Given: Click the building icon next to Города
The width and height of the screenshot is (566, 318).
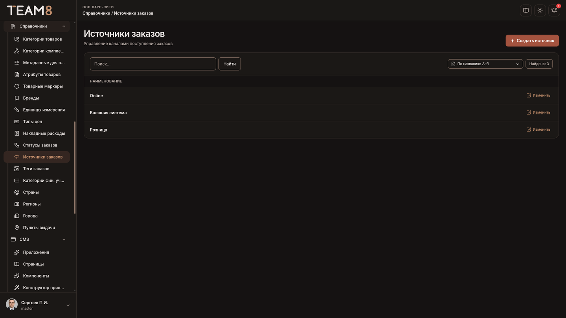Looking at the screenshot, I should click(17, 216).
